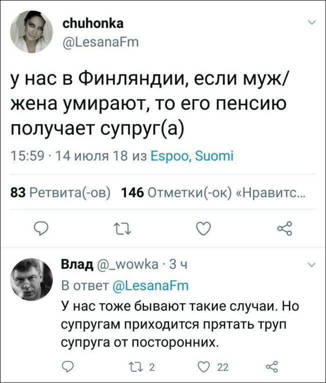The width and height of the screenshot is (326, 383).
Task: View the 83 retweets list
Action: (x=60, y=192)
